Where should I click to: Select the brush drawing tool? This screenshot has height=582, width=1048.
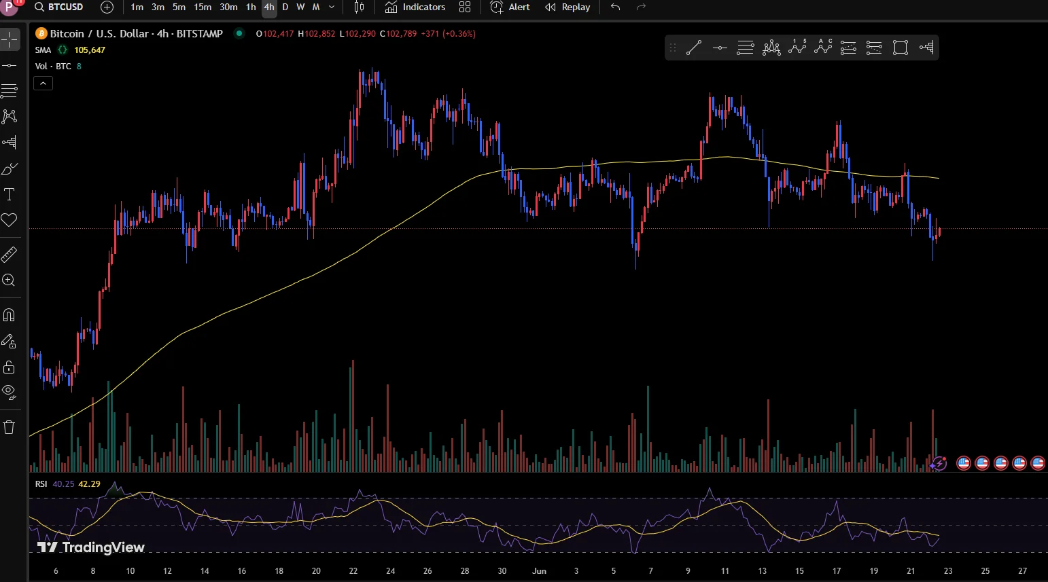[x=10, y=168]
